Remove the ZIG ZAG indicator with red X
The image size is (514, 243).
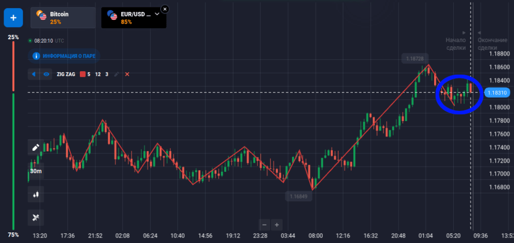pyautogui.click(x=127, y=74)
